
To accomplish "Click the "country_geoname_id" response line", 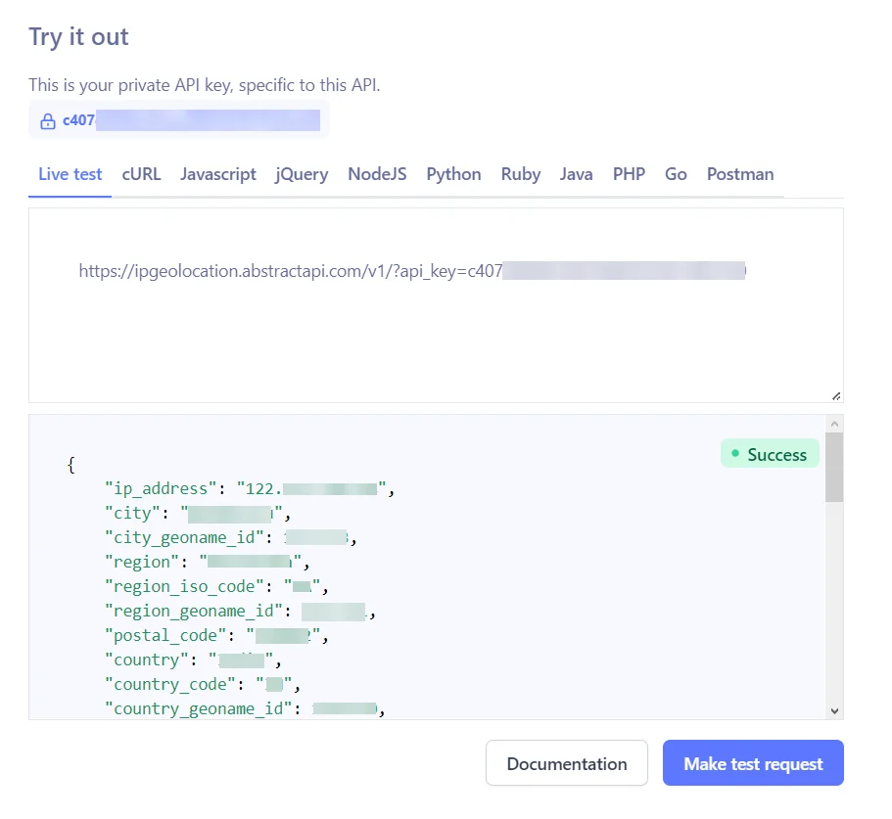I will click(x=245, y=708).
